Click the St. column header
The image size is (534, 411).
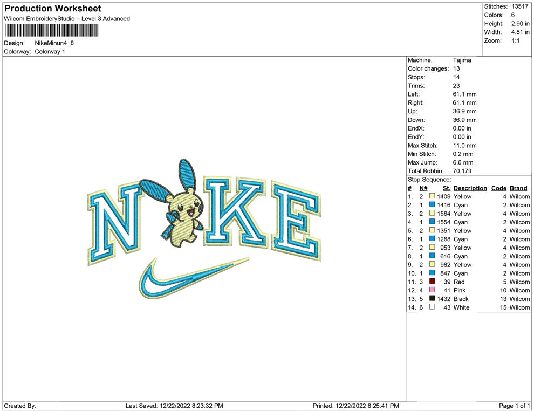tap(447, 188)
